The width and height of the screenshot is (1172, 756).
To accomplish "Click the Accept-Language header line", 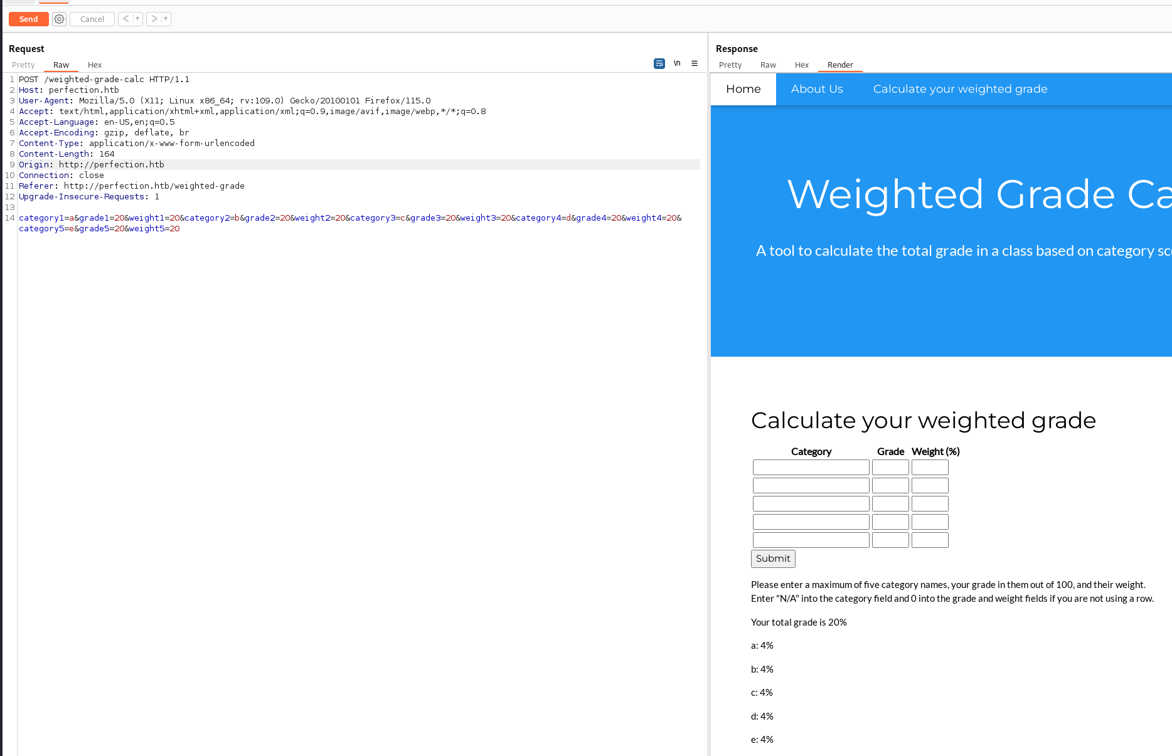I will tap(97, 122).
